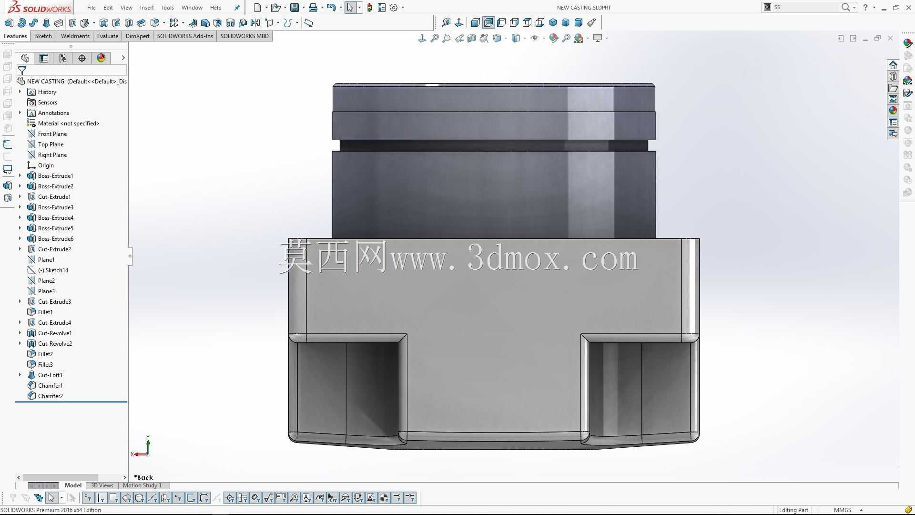The image size is (915, 515).
Task: Select Material <not specified> item
Action: click(69, 124)
